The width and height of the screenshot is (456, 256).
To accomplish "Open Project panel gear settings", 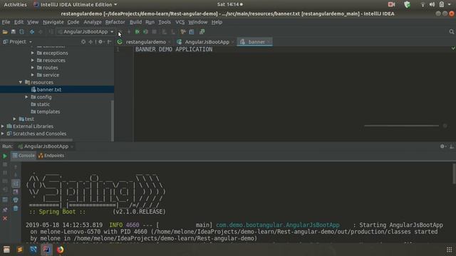I will coord(100,42).
